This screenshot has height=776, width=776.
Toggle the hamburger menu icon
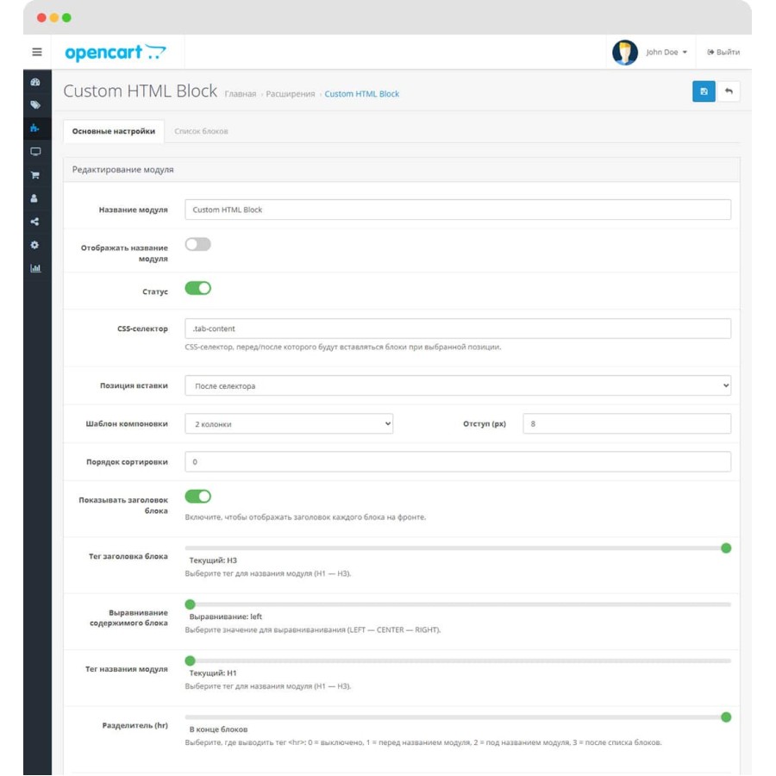pyautogui.click(x=36, y=52)
